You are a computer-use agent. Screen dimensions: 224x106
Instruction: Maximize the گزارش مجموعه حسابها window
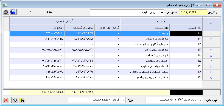(208, 5)
